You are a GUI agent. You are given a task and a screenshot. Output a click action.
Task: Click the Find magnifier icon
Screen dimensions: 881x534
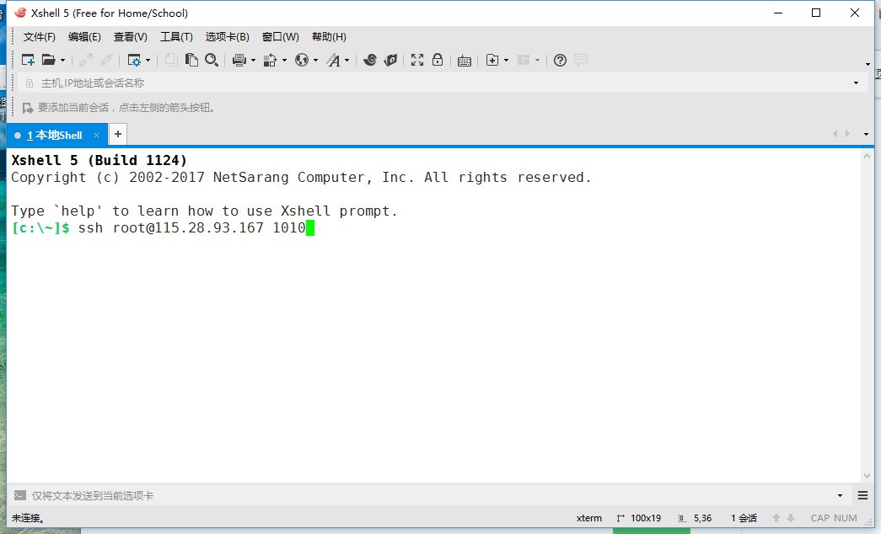[x=212, y=60]
